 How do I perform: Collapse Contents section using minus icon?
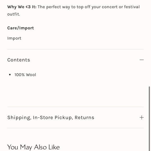pos(142,60)
